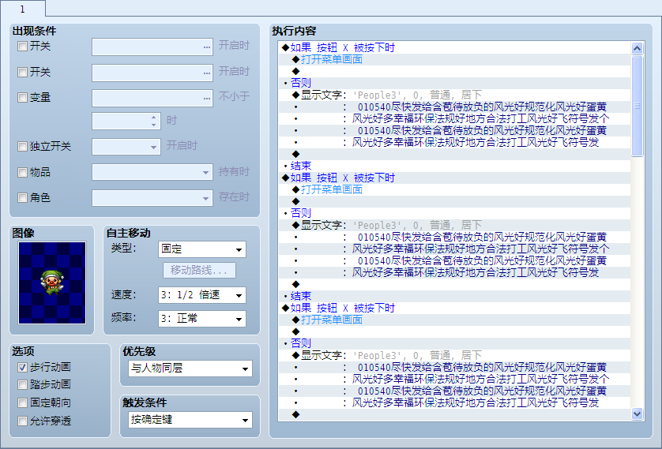Click the command list scroll down arrow

(637, 414)
